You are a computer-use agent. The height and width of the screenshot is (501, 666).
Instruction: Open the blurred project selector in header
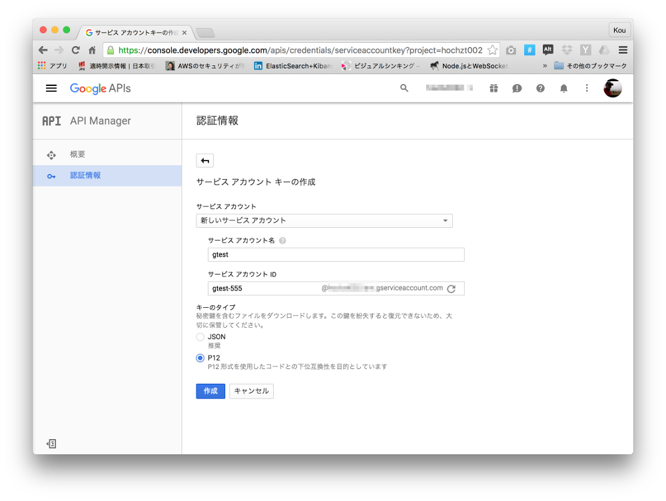(x=449, y=88)
